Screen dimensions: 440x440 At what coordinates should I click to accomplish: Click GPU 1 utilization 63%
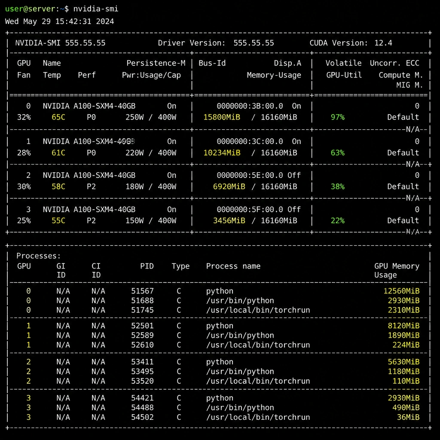[x=338, y=153]
